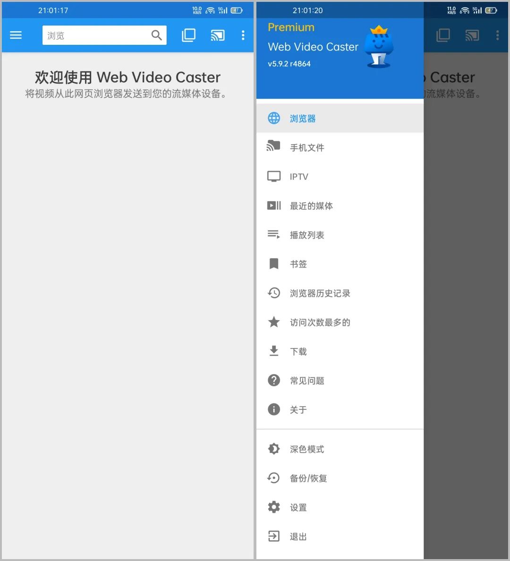
Task: Open 访问次数最多的 list
Action: pos(340,323)
